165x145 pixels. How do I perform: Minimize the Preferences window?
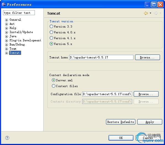tap(148, 5)
